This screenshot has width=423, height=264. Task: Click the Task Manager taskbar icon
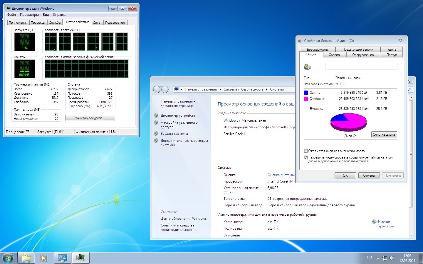[x=80, y=258]
